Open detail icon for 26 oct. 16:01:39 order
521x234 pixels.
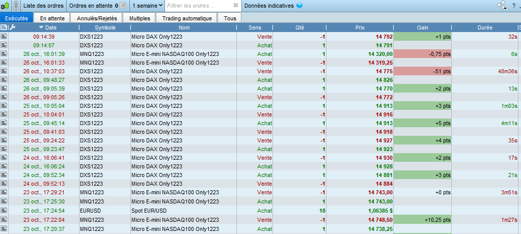click(4, 54)
